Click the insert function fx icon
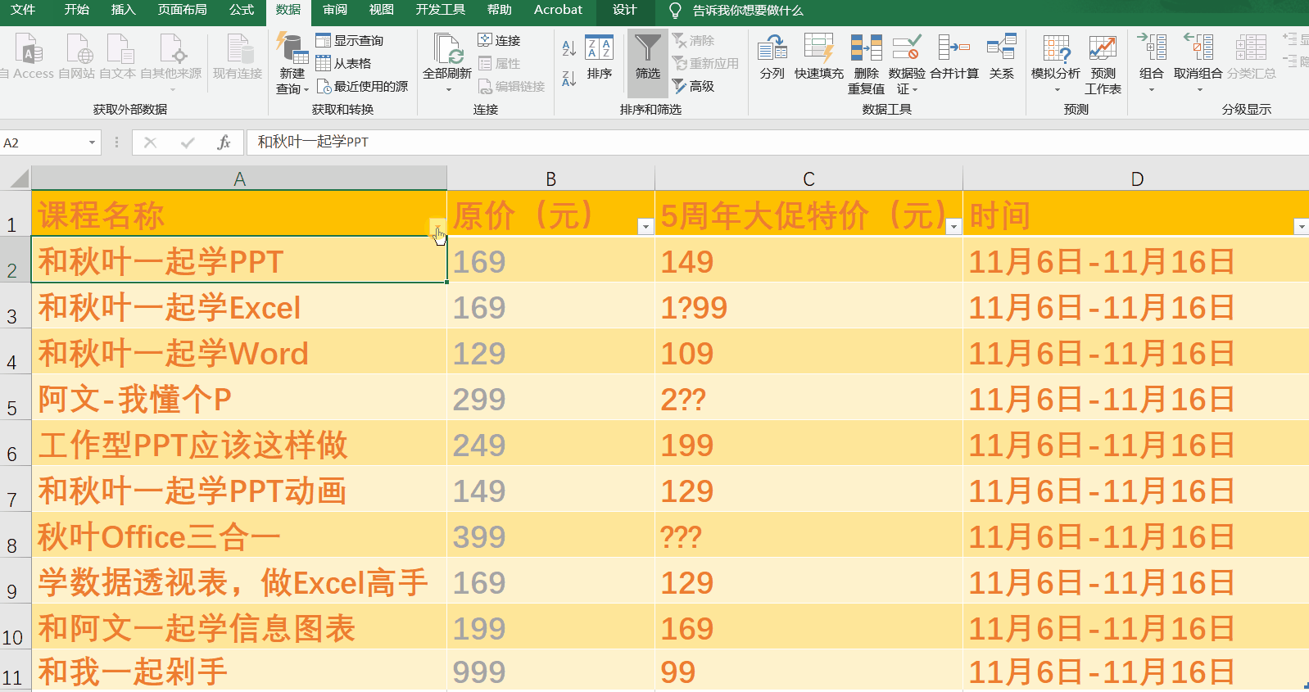This screenshot has height=692, width=1309. point(224,142)
